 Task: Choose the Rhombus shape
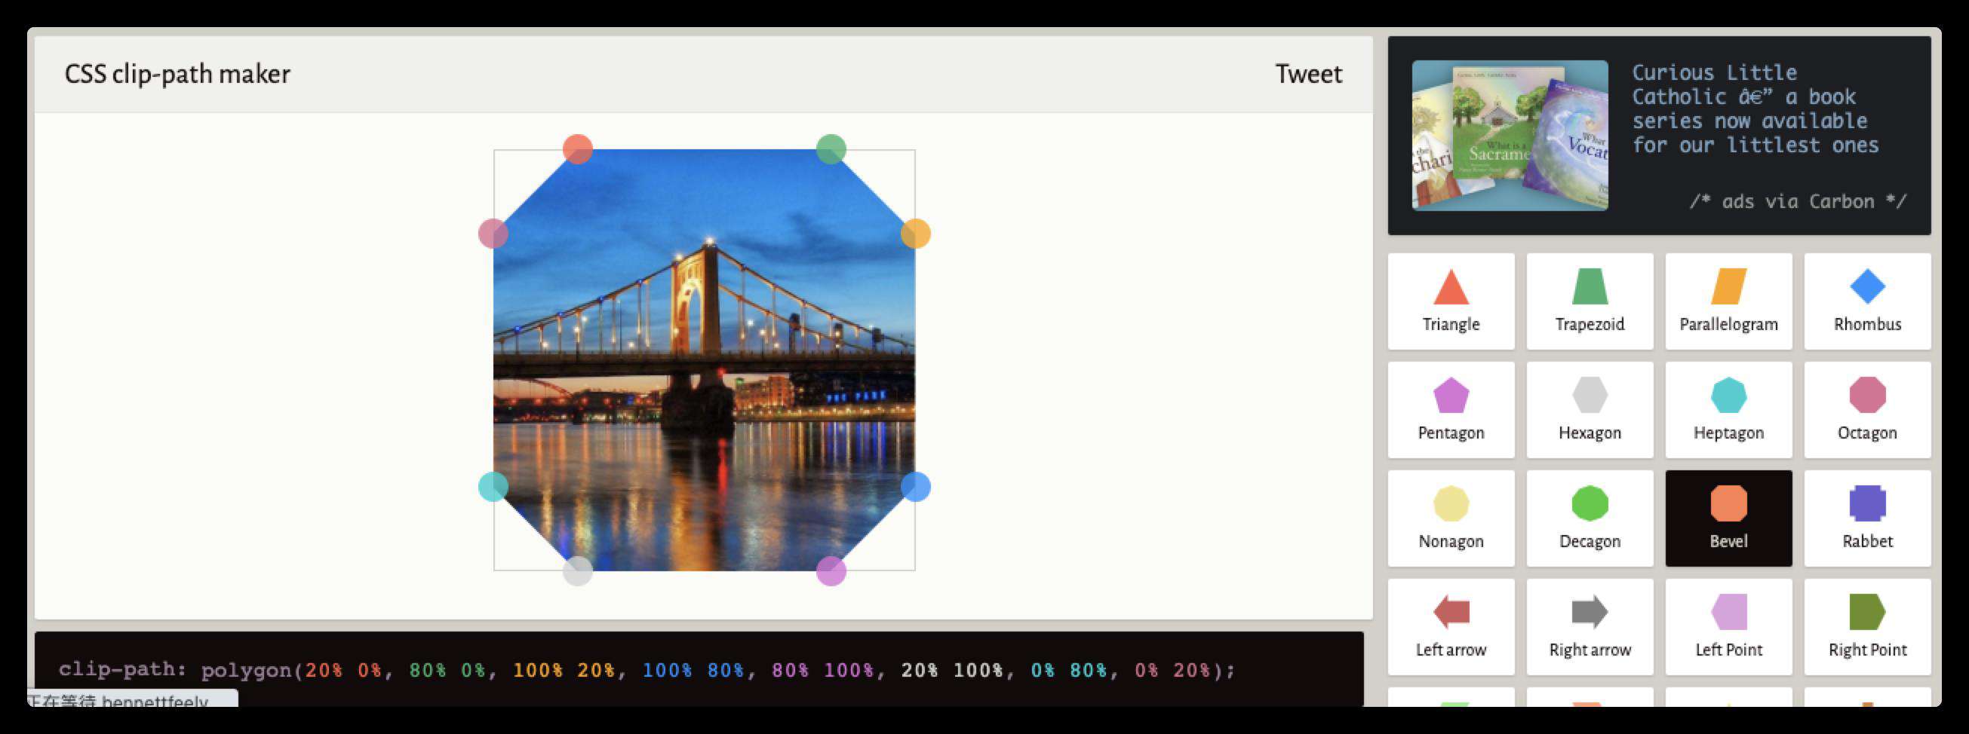coord(1867,301)
